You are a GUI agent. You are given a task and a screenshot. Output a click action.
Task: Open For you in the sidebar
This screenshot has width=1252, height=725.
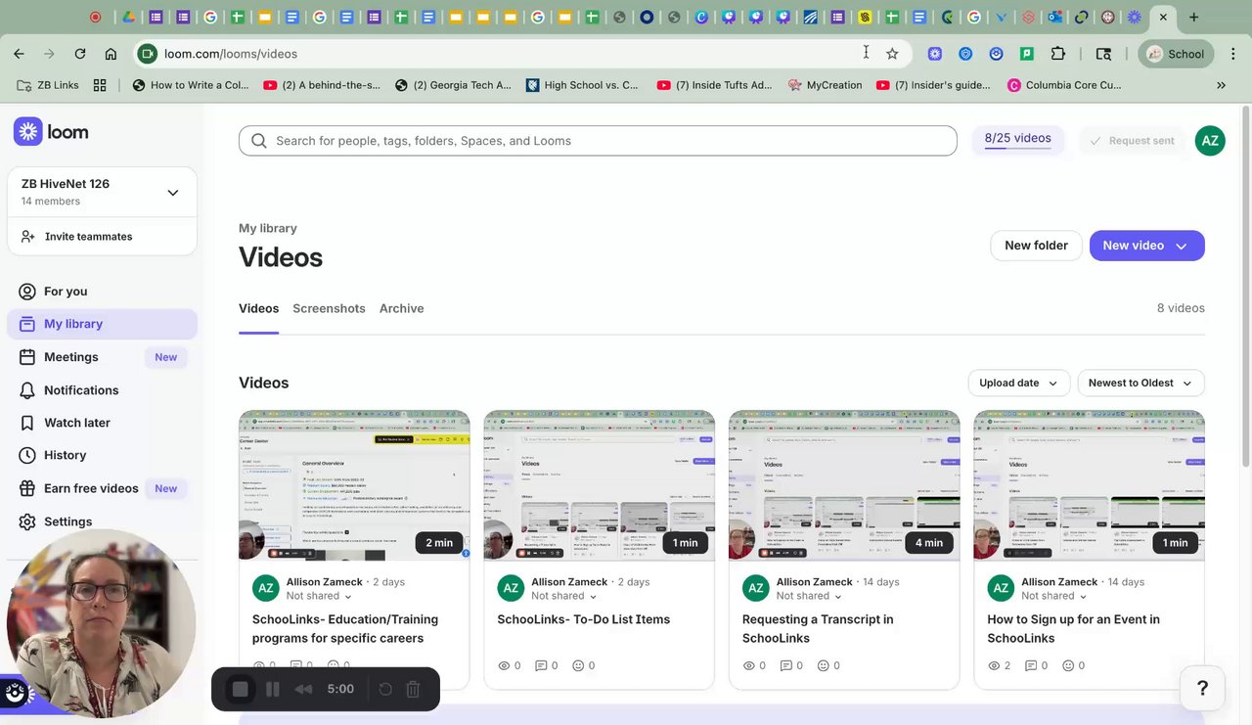(102, 292)
